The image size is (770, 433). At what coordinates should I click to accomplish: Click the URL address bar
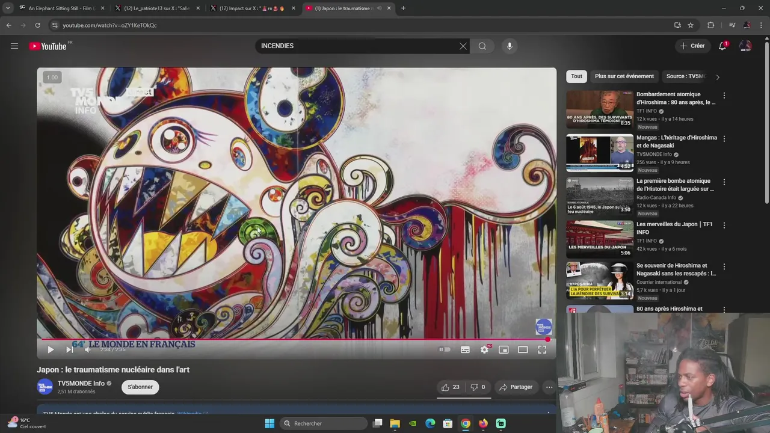pyautogui.click(x=361, y=25)
